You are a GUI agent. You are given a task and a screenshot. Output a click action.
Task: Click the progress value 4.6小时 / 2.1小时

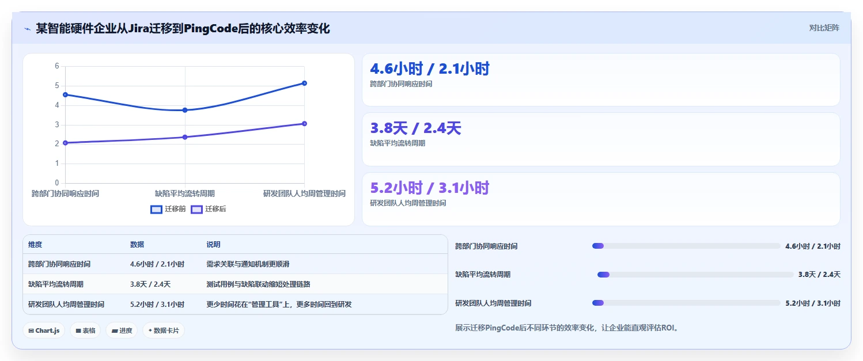(x=813, y=246)
